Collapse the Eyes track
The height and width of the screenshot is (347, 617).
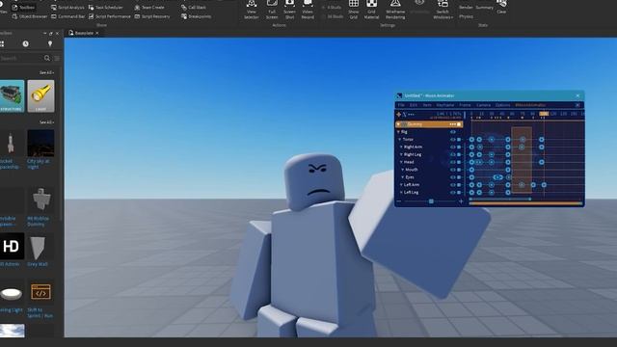pyautogui.click(x=403, y=177)
